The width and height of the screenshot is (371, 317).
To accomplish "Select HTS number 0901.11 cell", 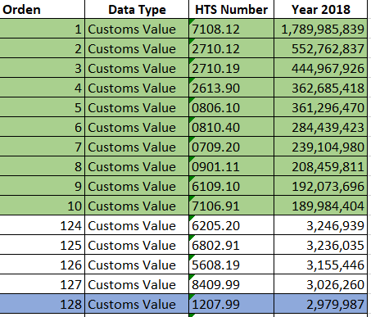I will tap(231, 166).
